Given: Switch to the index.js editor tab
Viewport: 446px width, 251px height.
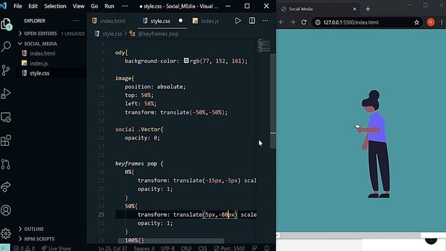Looking at the screenshot, I should [x=206, y=21].
